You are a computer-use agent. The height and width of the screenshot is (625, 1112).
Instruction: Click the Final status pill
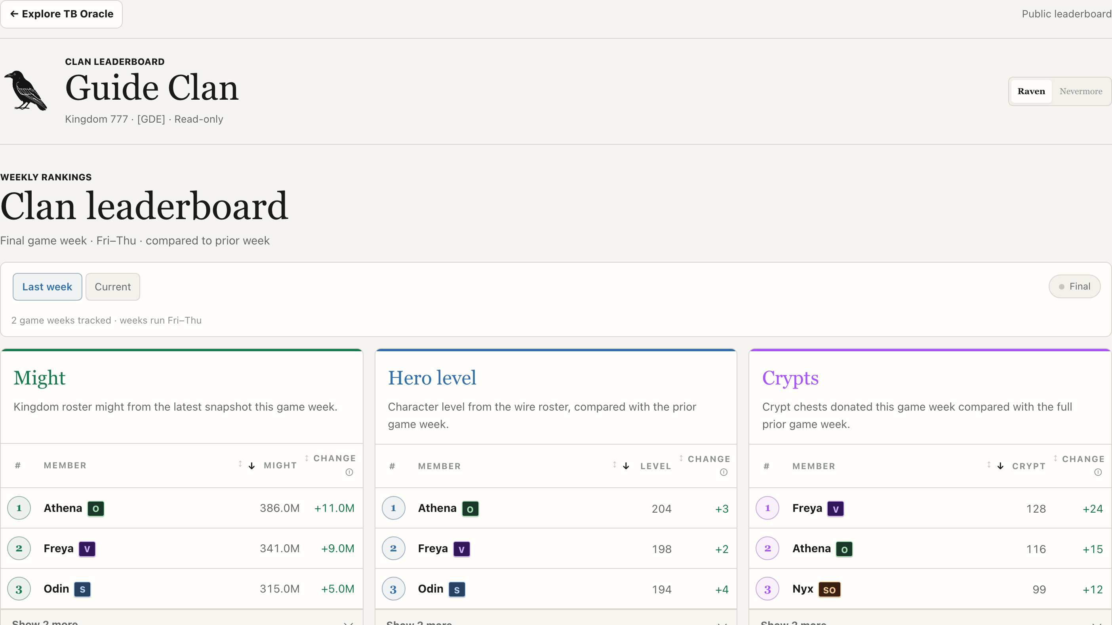click(x=1074, y=286)
